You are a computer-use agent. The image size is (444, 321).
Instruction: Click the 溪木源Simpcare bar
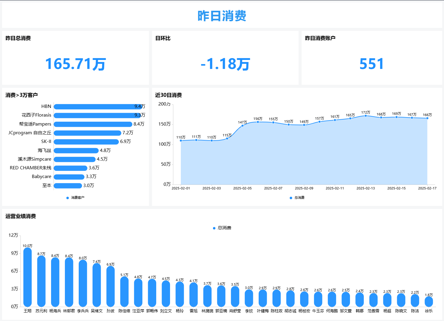coord(75,159)
